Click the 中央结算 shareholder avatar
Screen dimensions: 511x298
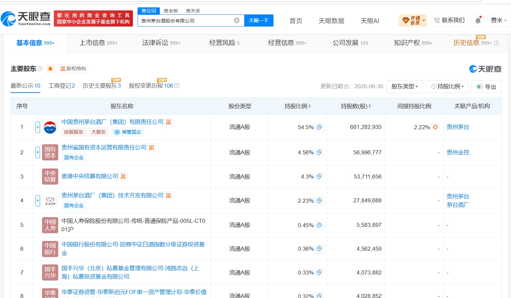[50, 177]
